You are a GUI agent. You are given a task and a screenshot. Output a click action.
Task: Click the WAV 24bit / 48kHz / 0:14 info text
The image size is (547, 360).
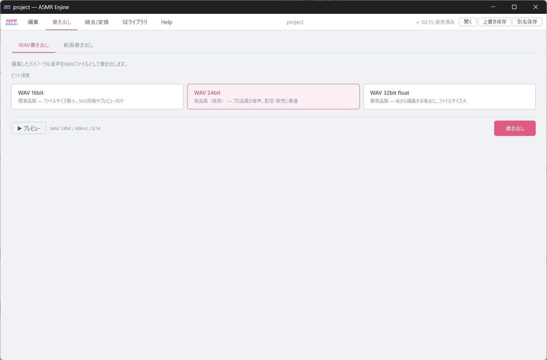coord(75,128)
